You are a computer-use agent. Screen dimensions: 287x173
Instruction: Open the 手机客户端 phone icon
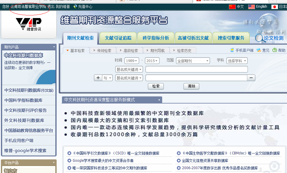pos(232,50)
